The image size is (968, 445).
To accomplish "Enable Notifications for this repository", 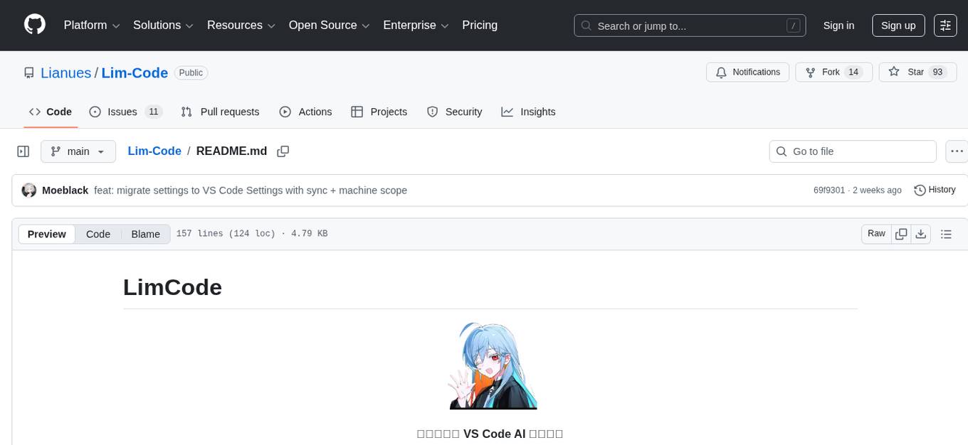I will pos(747,72).
